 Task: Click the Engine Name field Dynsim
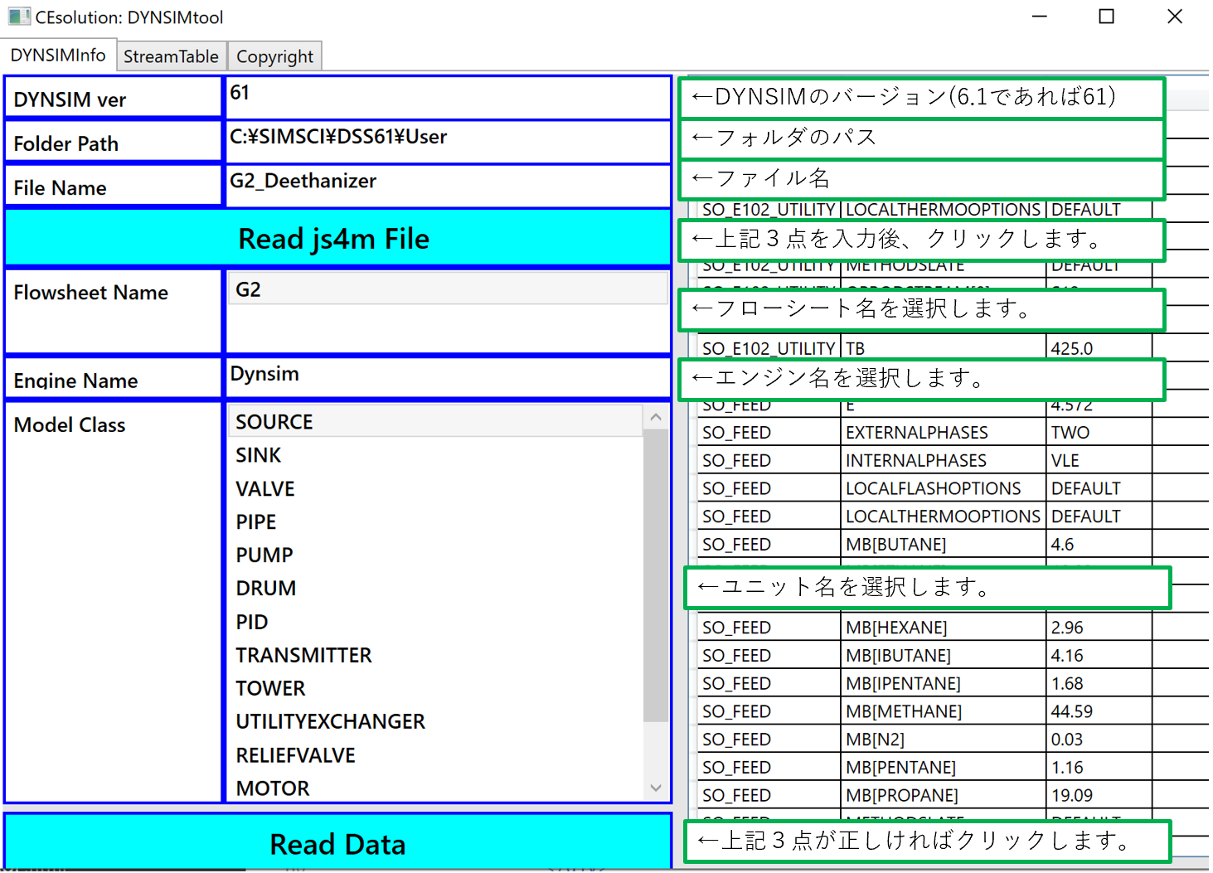pos(448,377)
